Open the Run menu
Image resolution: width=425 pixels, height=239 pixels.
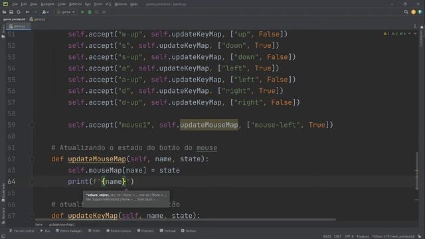pyautogui.click(x=88, y=4)
